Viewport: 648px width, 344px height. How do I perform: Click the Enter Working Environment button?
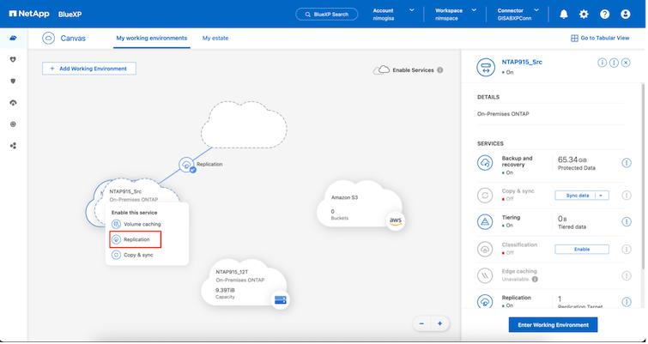click(552, 324)
